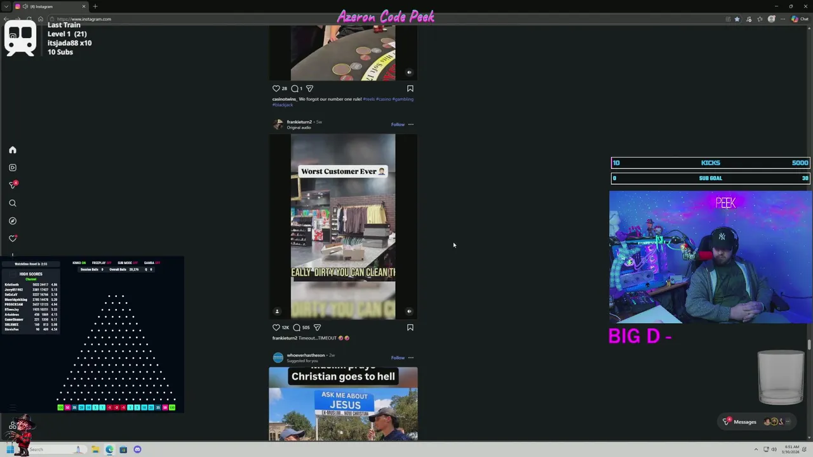Like the frankieturn2 post
813x457 pixels.
coord(276,328)
